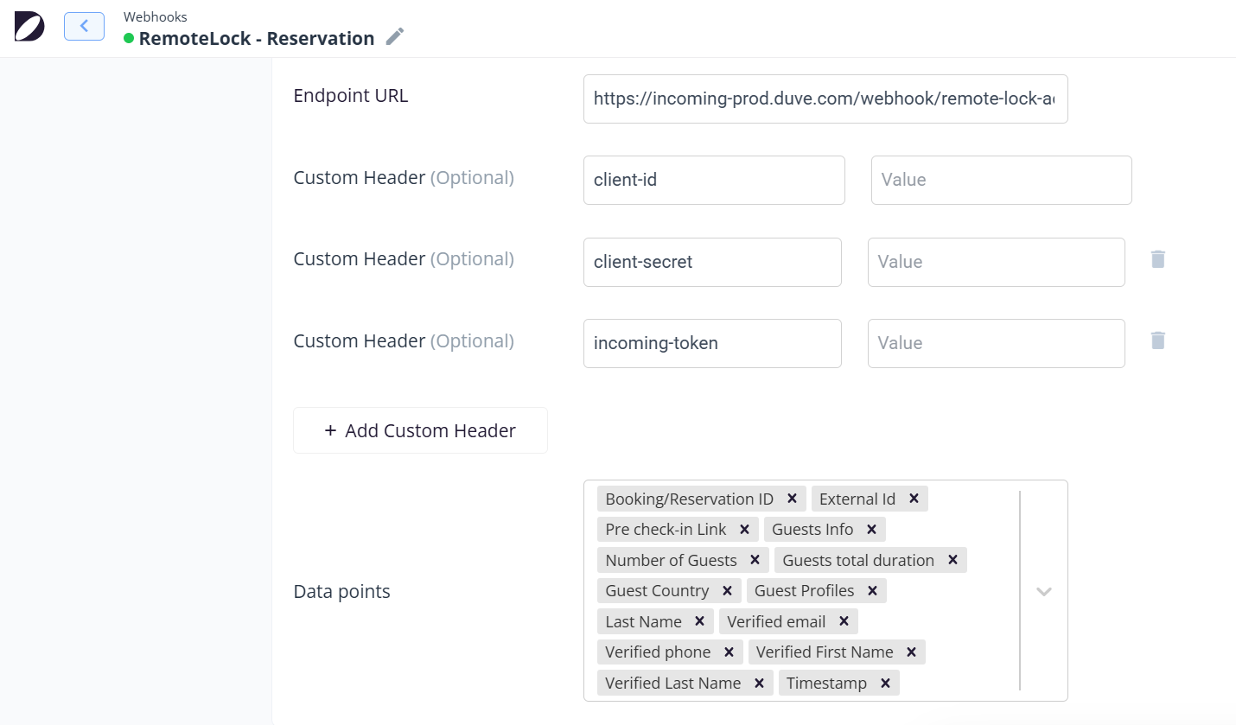Remove the Timestamp data point
This screenshot has width=1236, height=725.
(x=885, y=683)
